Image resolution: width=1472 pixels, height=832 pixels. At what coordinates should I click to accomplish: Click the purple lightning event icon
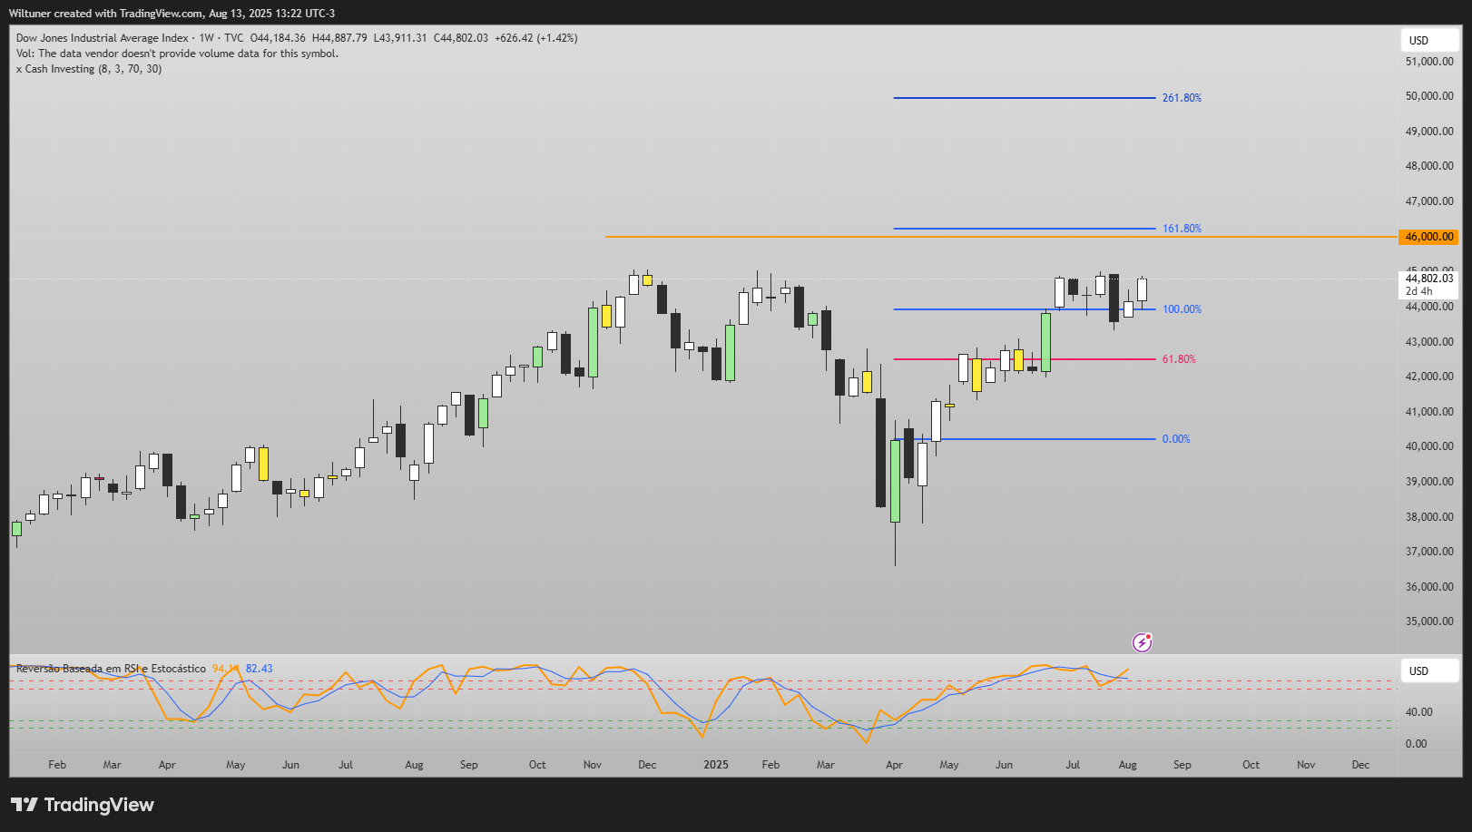coord(1143,642)
